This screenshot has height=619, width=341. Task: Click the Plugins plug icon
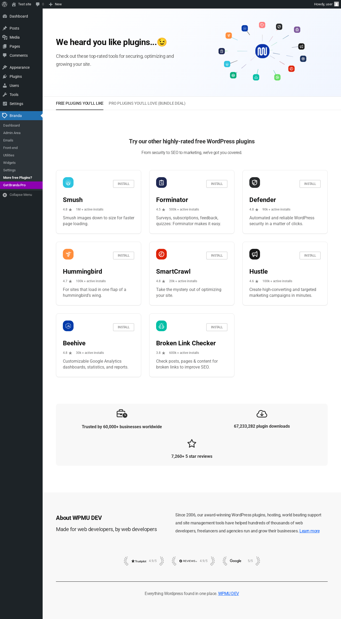[x=5, y=76]
